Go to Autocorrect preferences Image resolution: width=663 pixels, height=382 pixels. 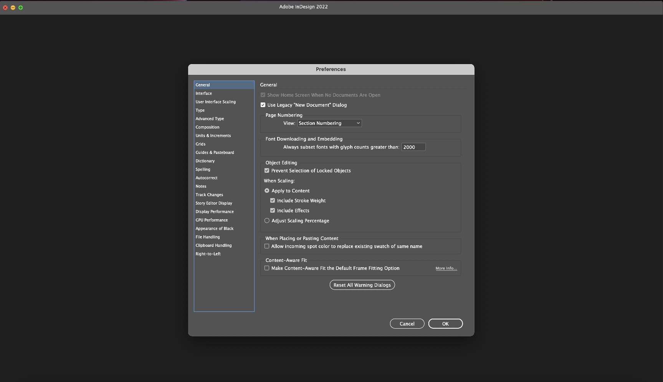point(224,178)
